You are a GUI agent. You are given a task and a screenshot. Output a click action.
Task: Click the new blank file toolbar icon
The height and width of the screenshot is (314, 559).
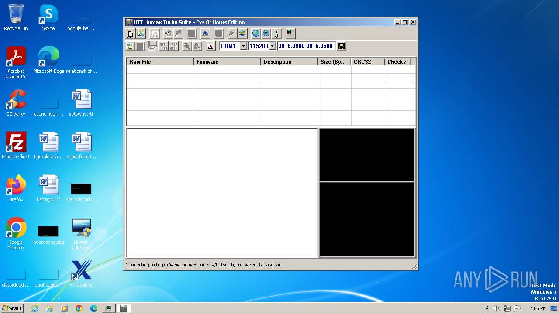pyautogui.click(x=130, y=34)
